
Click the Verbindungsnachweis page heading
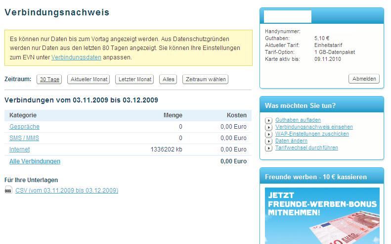pyautogui.click(x=57, y=12)
